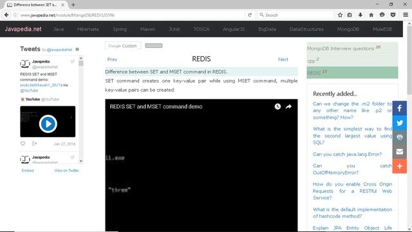Open the Hibernate menu item
This screenshot has width=412, height=232.
[88, 29]
